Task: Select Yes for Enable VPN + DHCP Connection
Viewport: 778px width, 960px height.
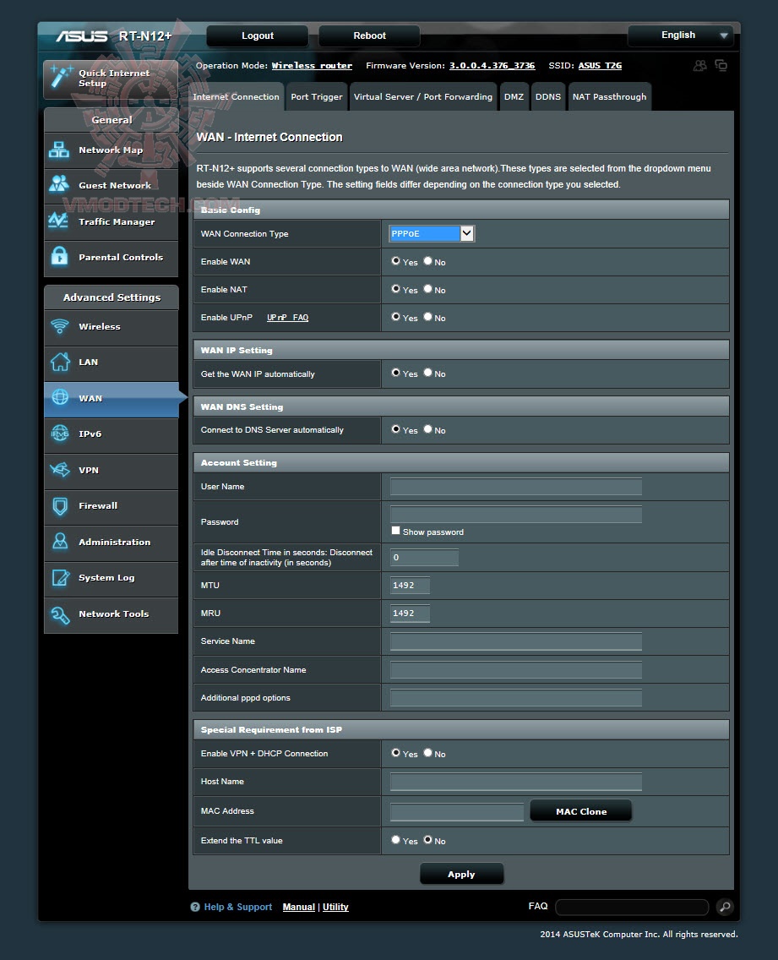Action: pyautogui.click(x=395, y=753)
